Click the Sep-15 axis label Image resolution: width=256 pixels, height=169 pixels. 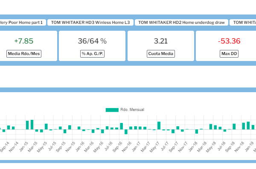[x=61, y=147]
